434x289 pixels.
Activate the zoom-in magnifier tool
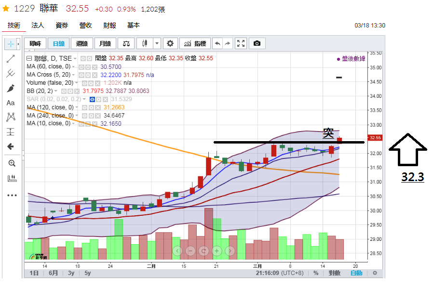click(x=12, y=163)
